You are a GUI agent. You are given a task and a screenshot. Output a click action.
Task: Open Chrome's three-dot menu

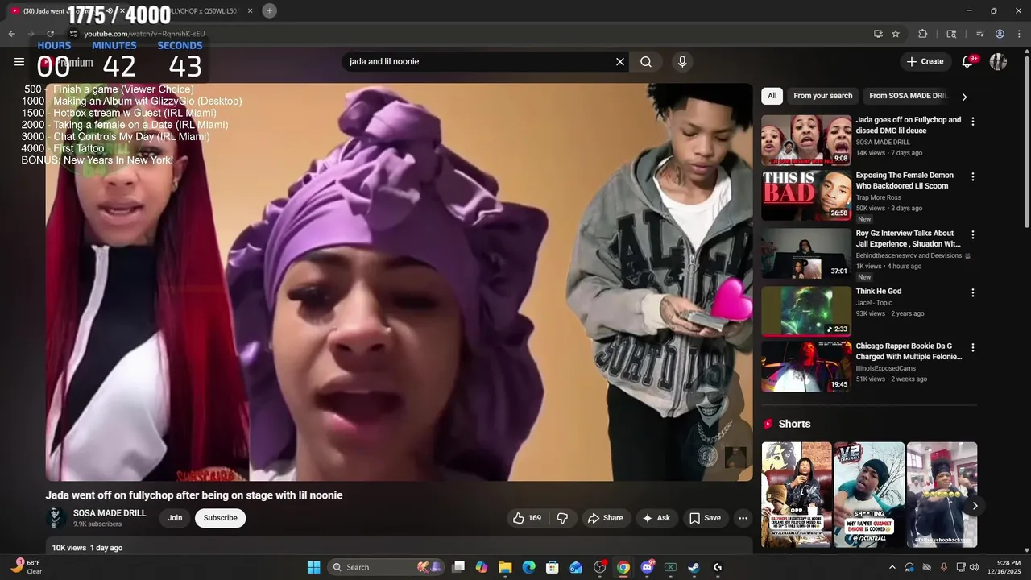(1019, 34)
